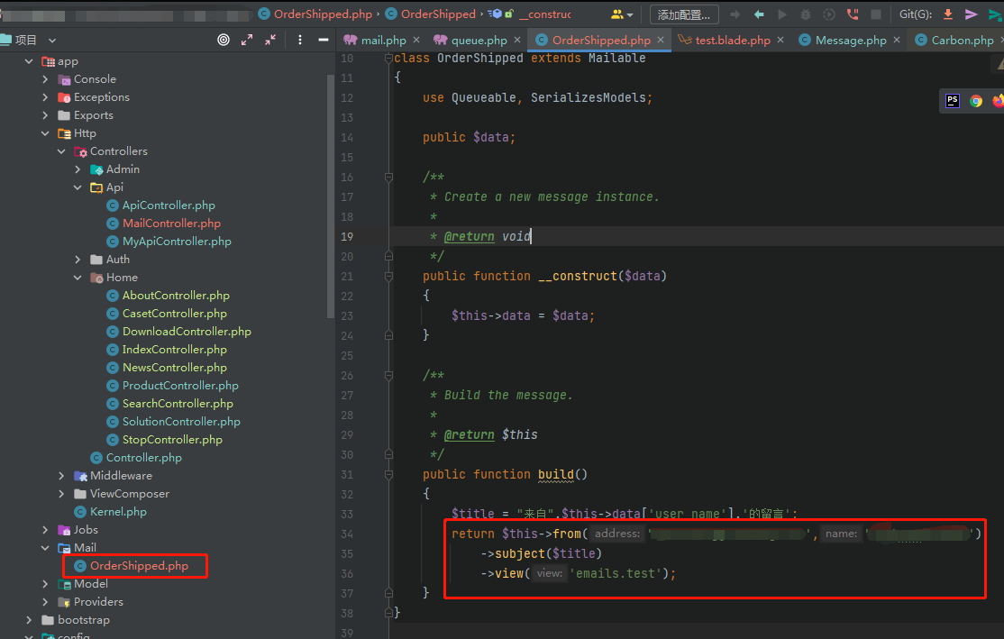
Task: Expand the Jobs folder
Action: coord(45,530)
